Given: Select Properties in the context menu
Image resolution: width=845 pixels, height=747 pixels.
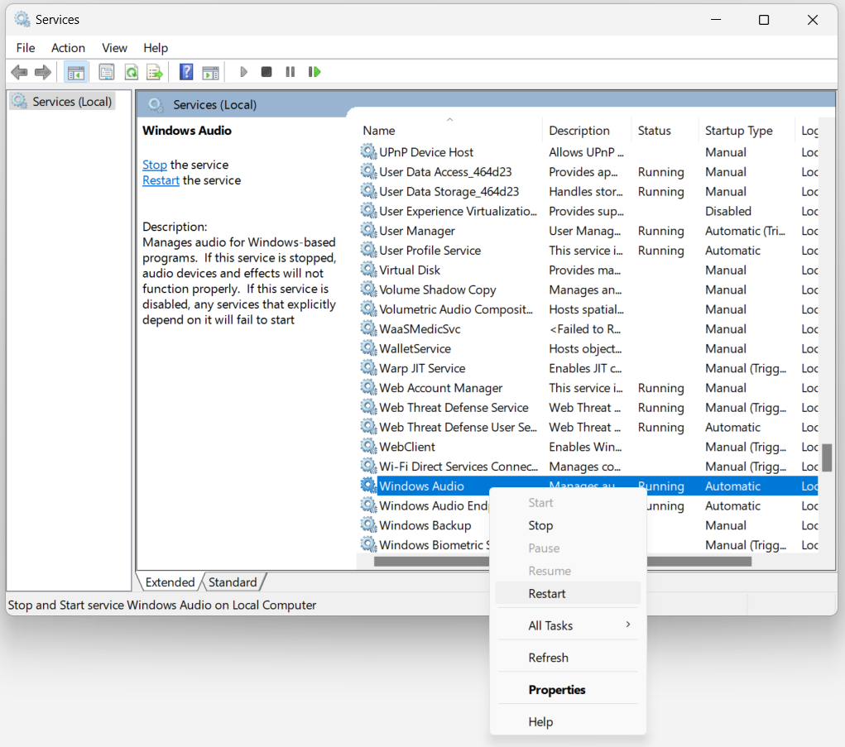Looking at the screenshot, I should 556,690.
